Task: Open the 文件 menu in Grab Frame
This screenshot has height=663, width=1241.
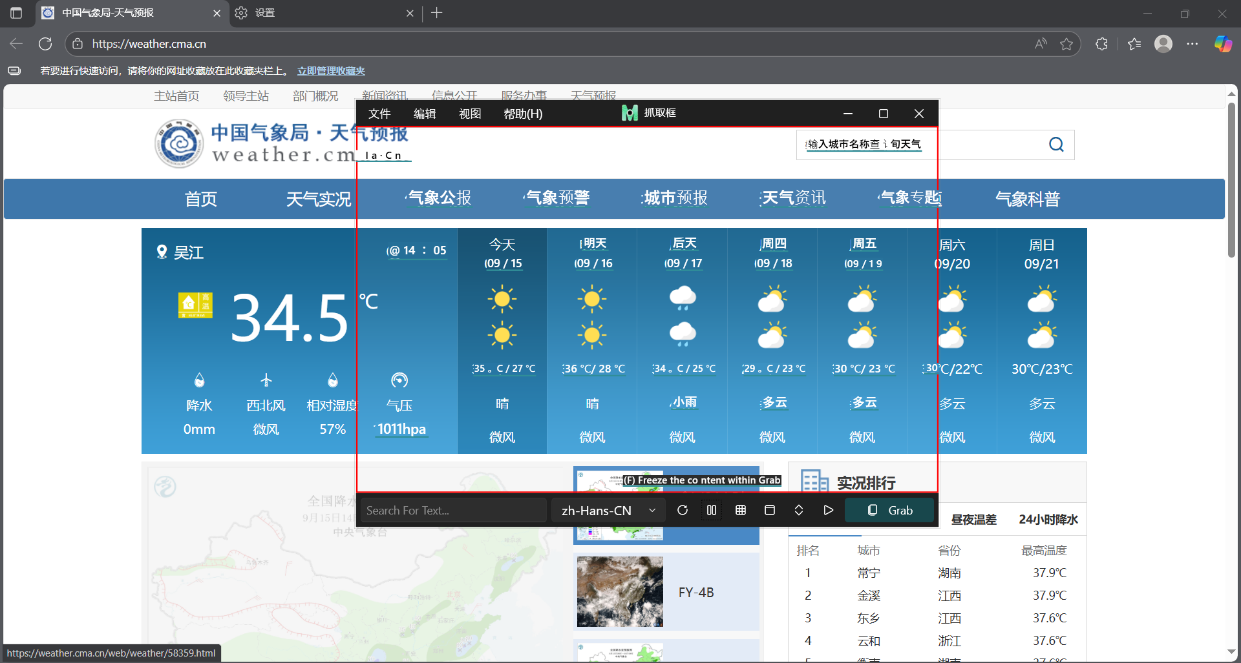Action: click(x=379, y=114)
